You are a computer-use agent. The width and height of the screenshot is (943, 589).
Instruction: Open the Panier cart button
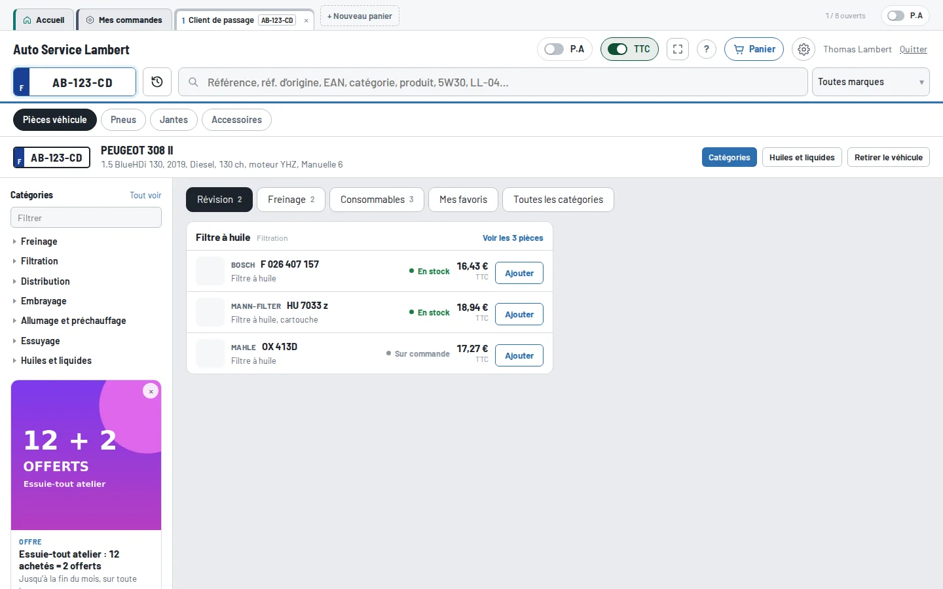754,49
